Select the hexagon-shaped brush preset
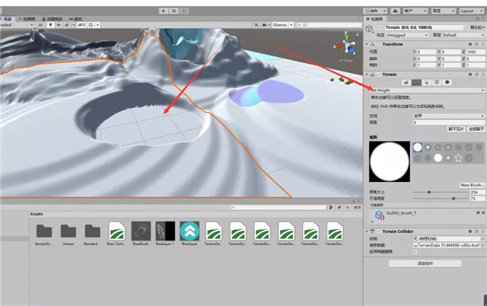The width and height of the screenshot is (487, 306). point(438,158)
